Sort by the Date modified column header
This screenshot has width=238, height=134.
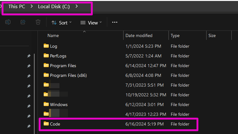[x=139, y=35]
